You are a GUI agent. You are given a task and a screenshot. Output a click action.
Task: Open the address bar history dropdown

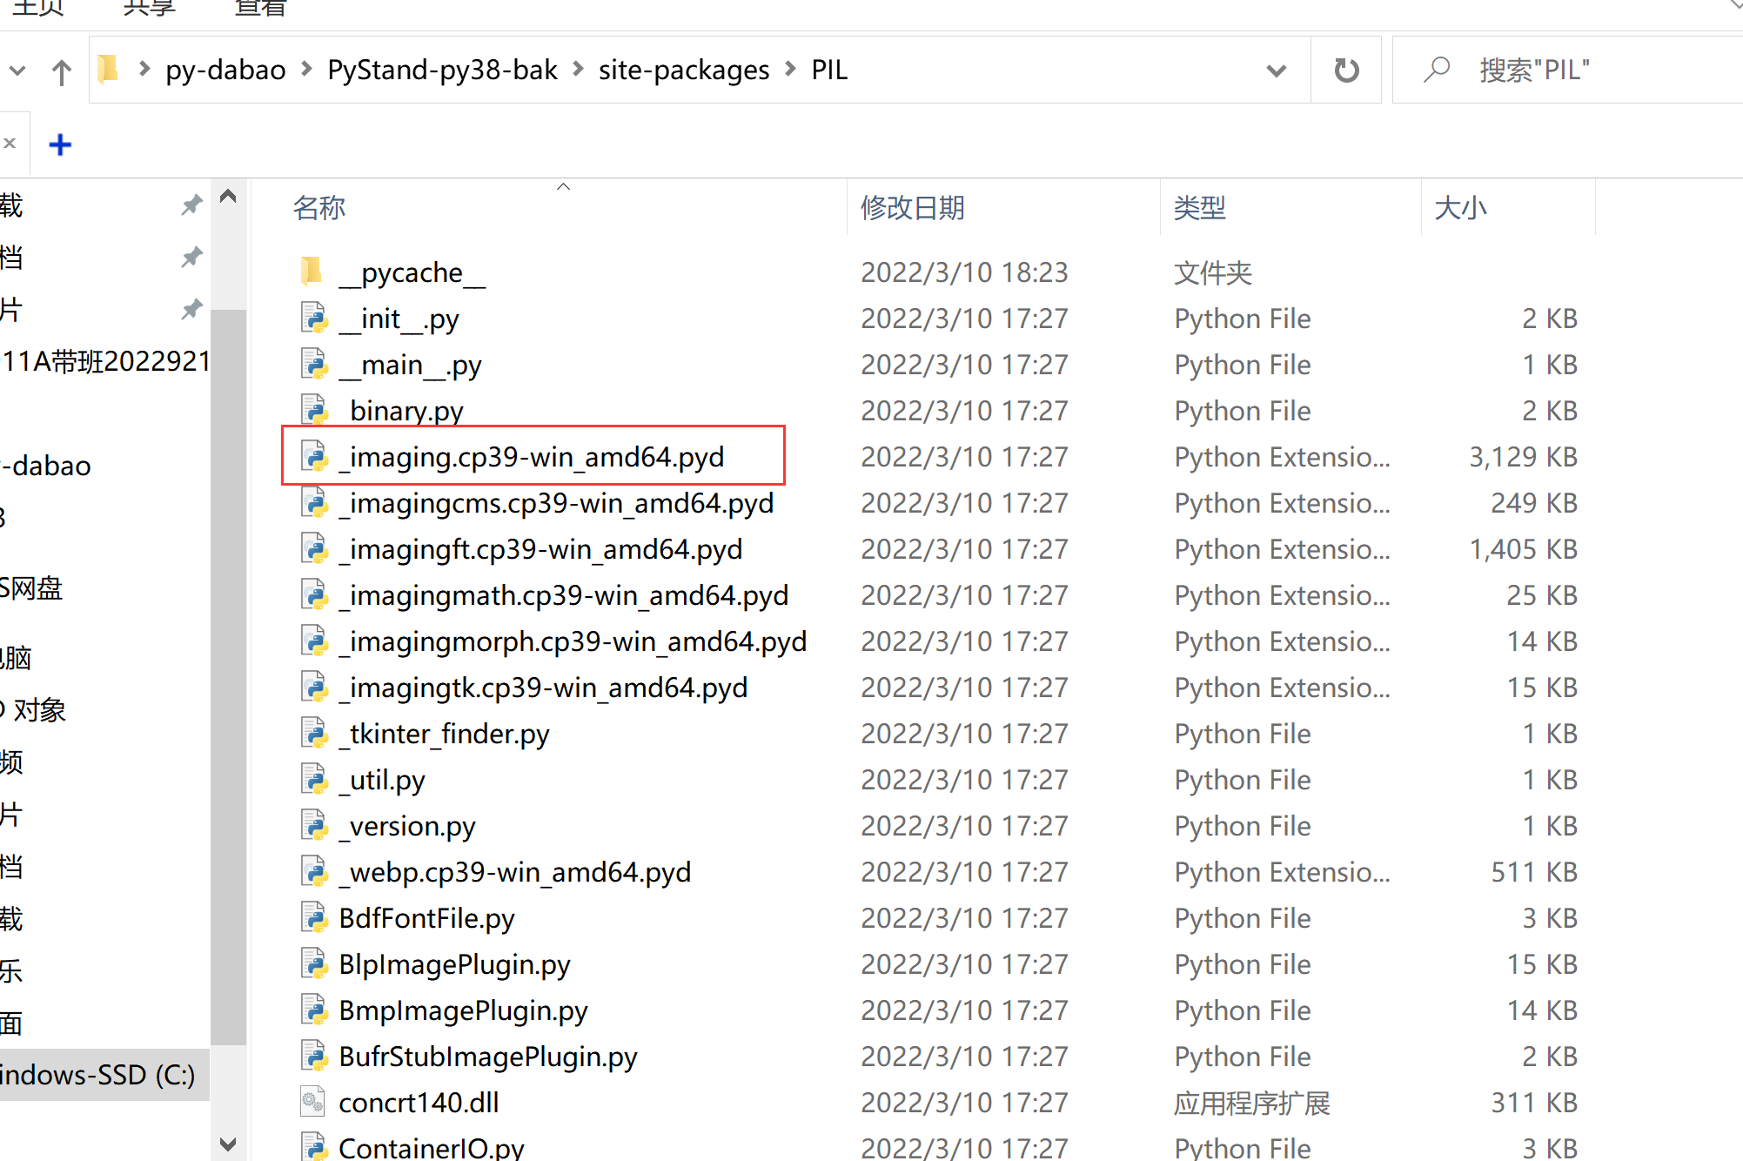1276,70
